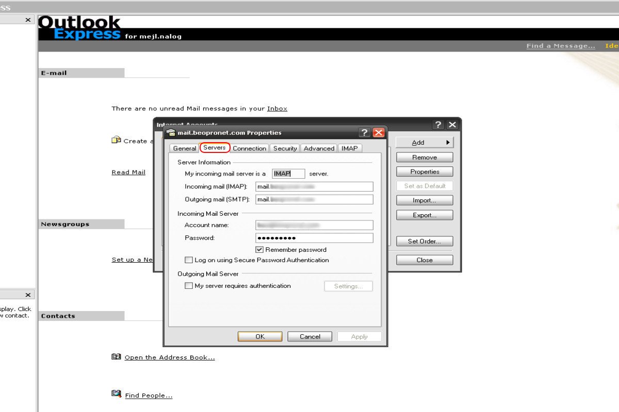Image resolution: width=619 pixels, height=412 pixels.
Task: Close the contacts pane with its X
Action: coord(28,295)
